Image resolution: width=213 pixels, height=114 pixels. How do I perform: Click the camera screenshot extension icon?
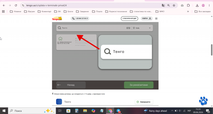coord(182,6)
